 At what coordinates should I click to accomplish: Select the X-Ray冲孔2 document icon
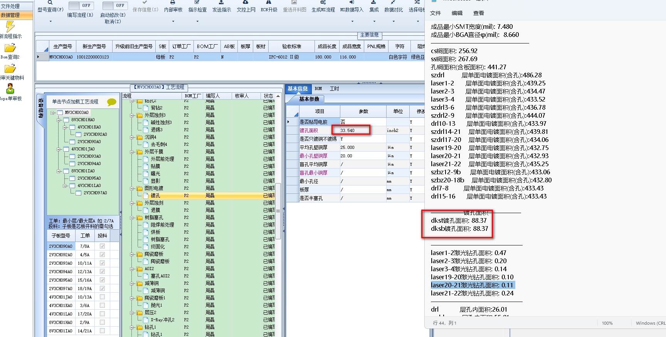click(146, 320)
